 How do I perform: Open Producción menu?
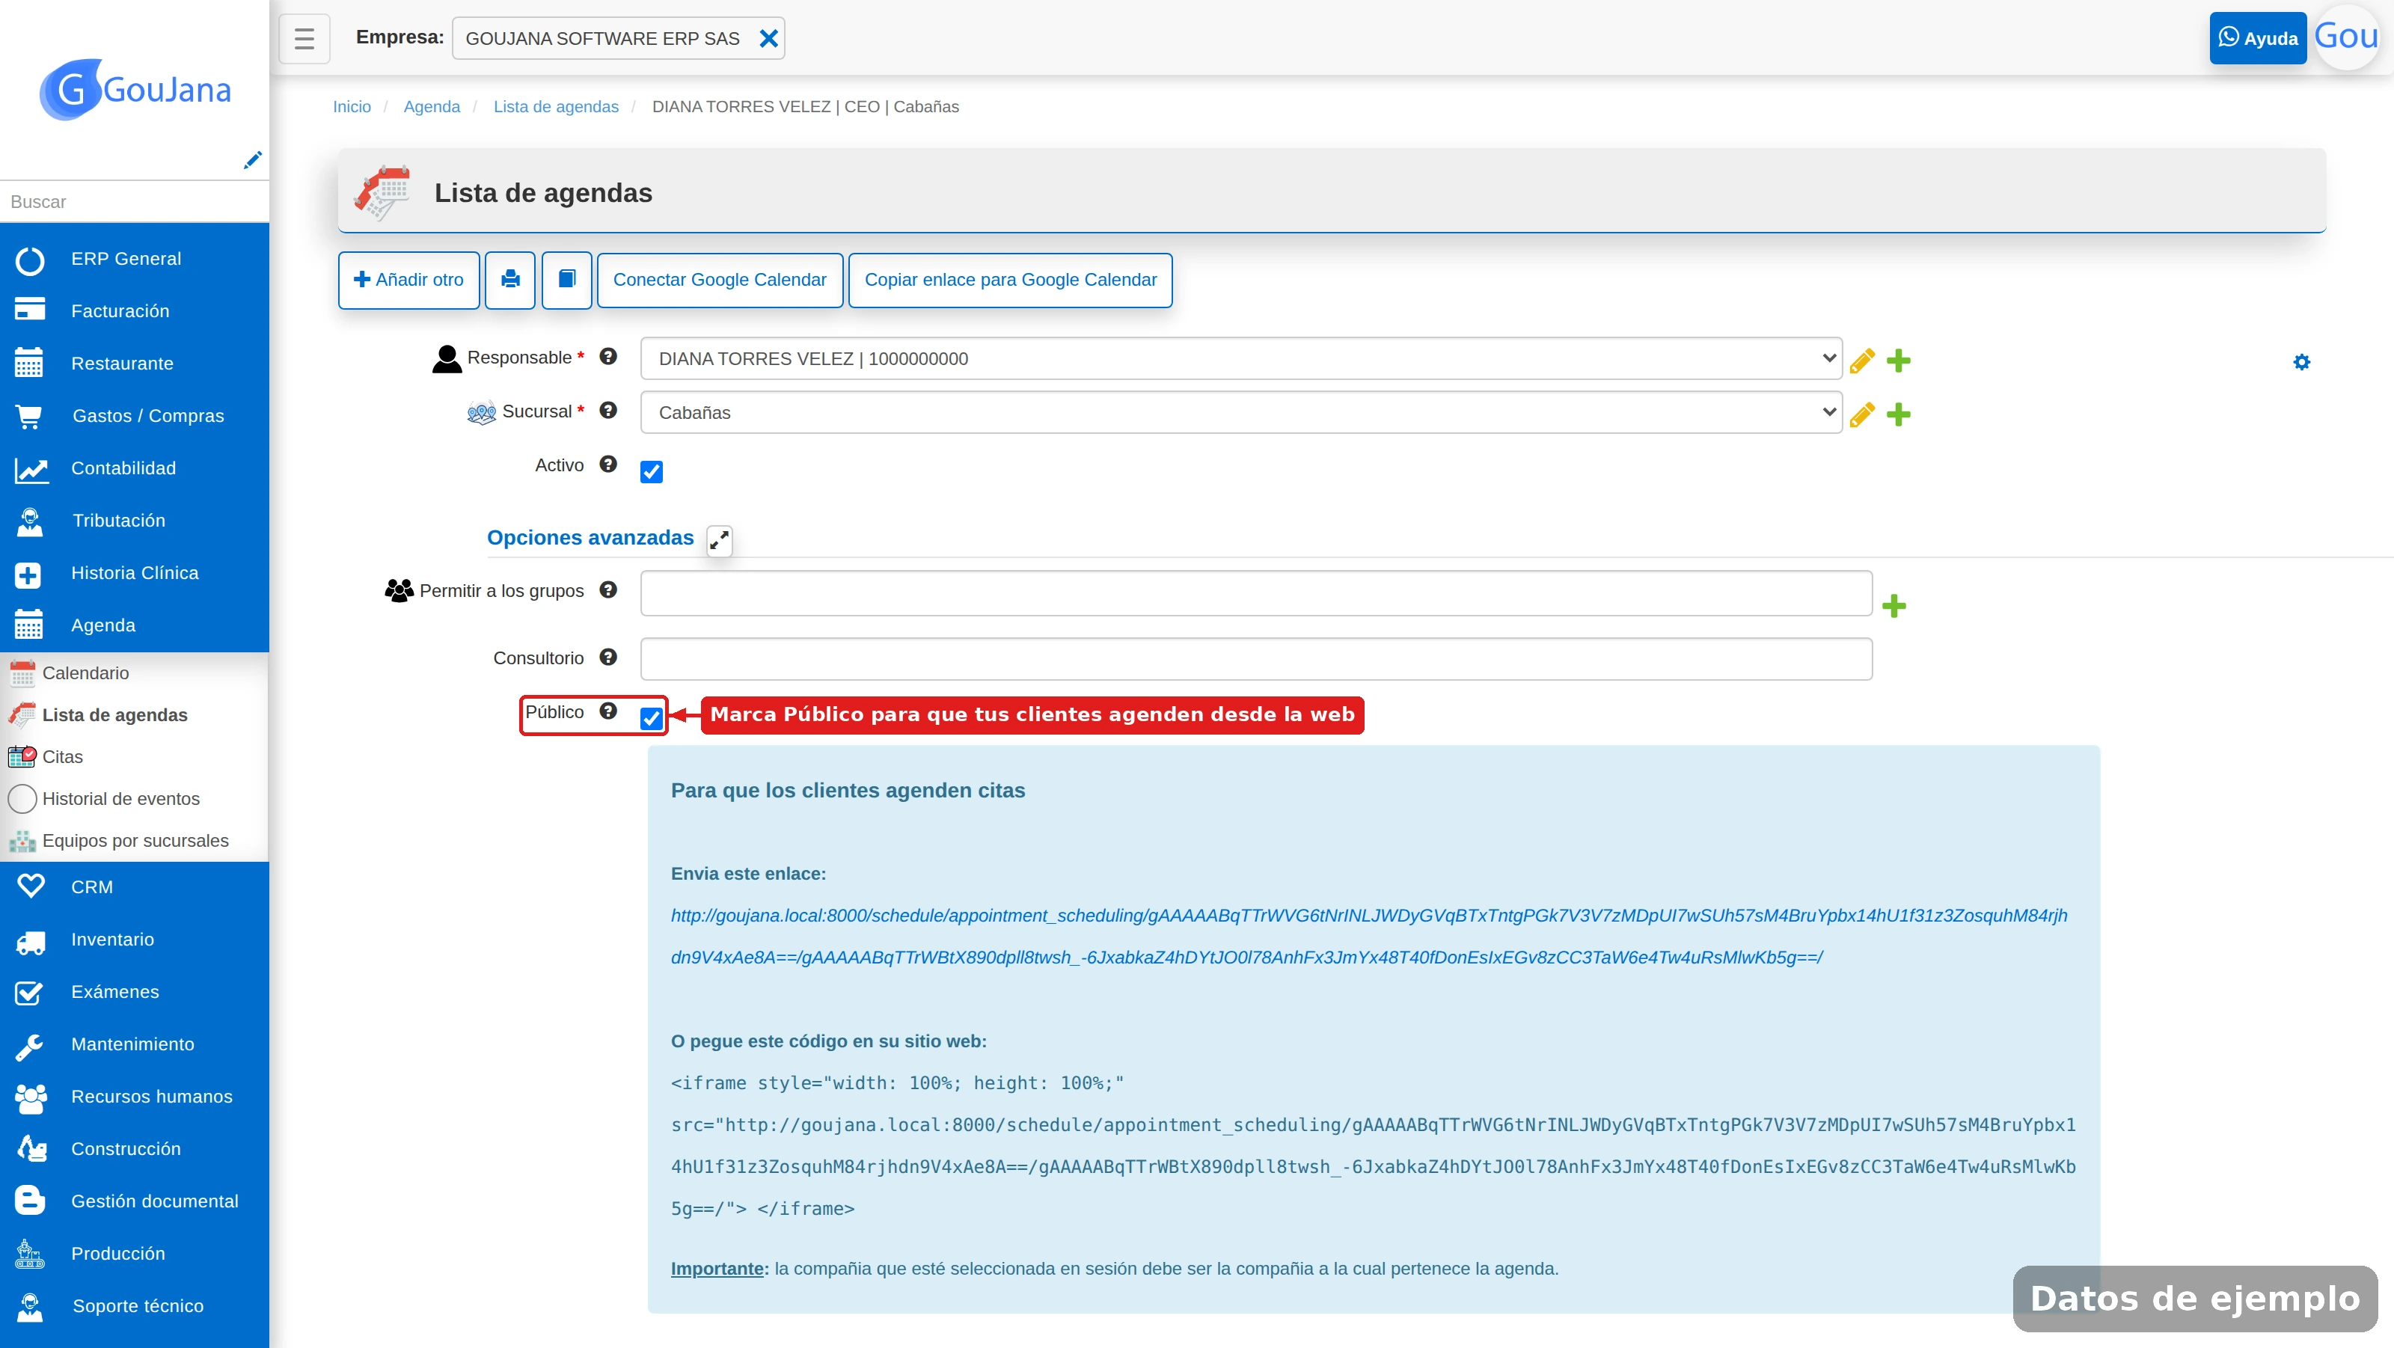pos(135,1253)
